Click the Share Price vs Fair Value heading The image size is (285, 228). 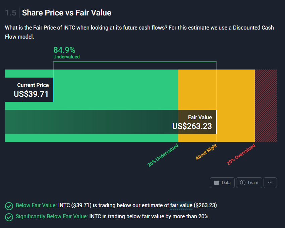pos(67,13)
